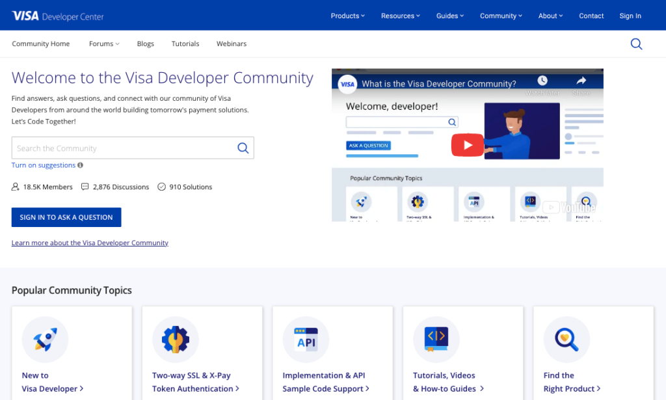
Task: Turn on search suggestions
Action: tap(44, 165)
